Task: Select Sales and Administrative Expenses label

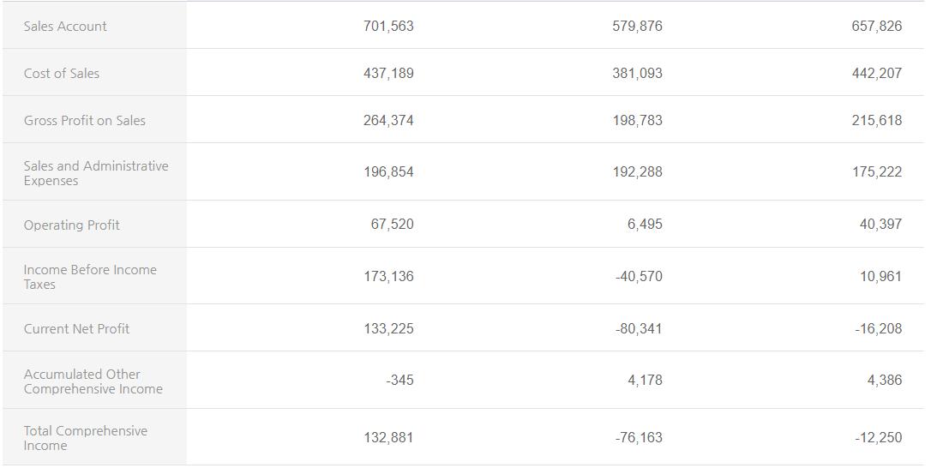Action: click(96, 172)
